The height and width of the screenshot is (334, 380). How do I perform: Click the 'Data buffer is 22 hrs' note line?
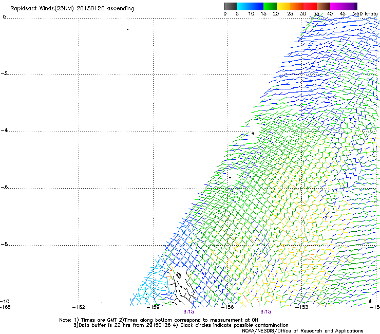click(181, 325)
